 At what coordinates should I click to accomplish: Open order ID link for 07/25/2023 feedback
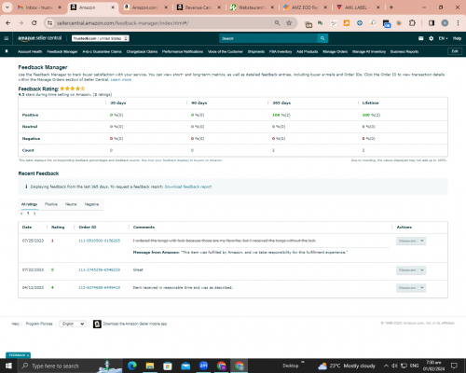(99, 241)
